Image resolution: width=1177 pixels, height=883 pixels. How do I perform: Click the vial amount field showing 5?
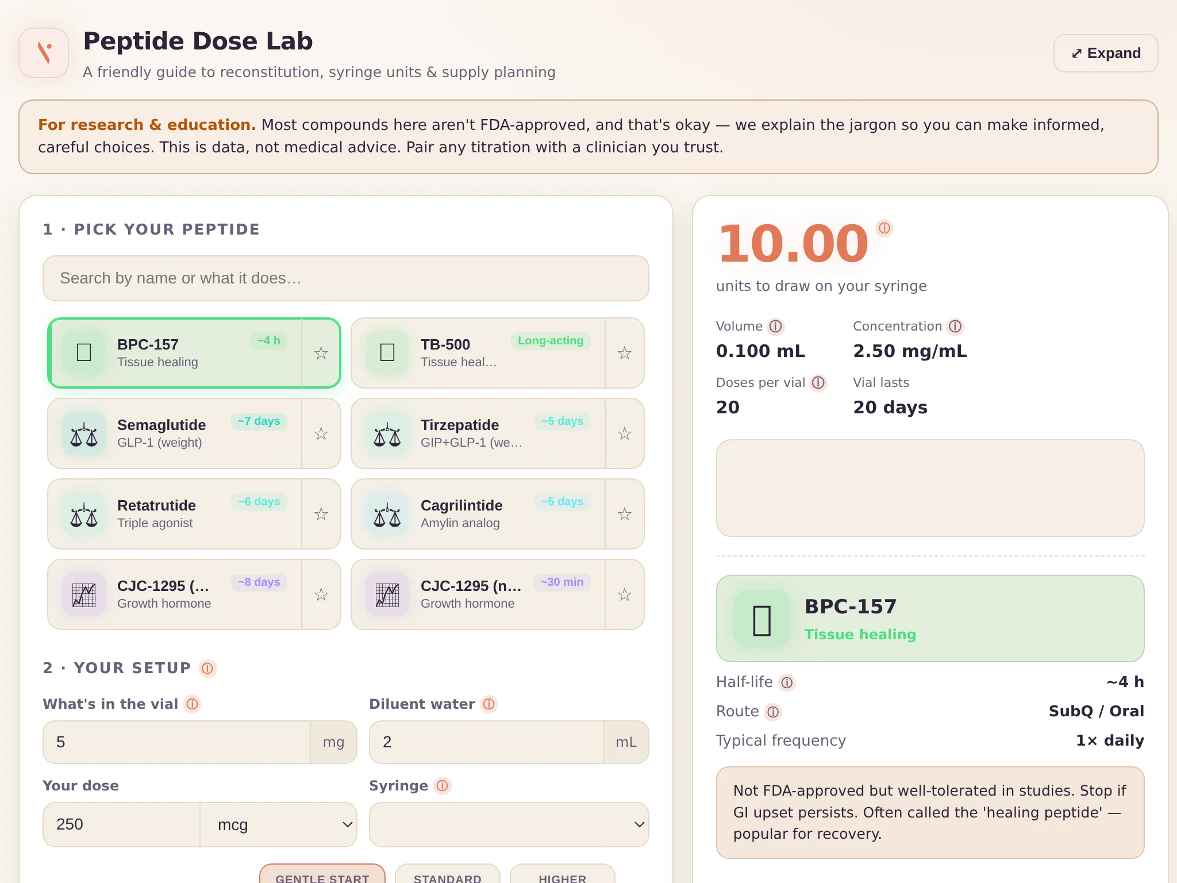tap(177, 742)
